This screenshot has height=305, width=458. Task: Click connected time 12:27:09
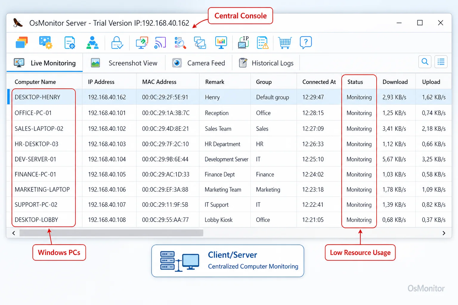coord(313,129)
